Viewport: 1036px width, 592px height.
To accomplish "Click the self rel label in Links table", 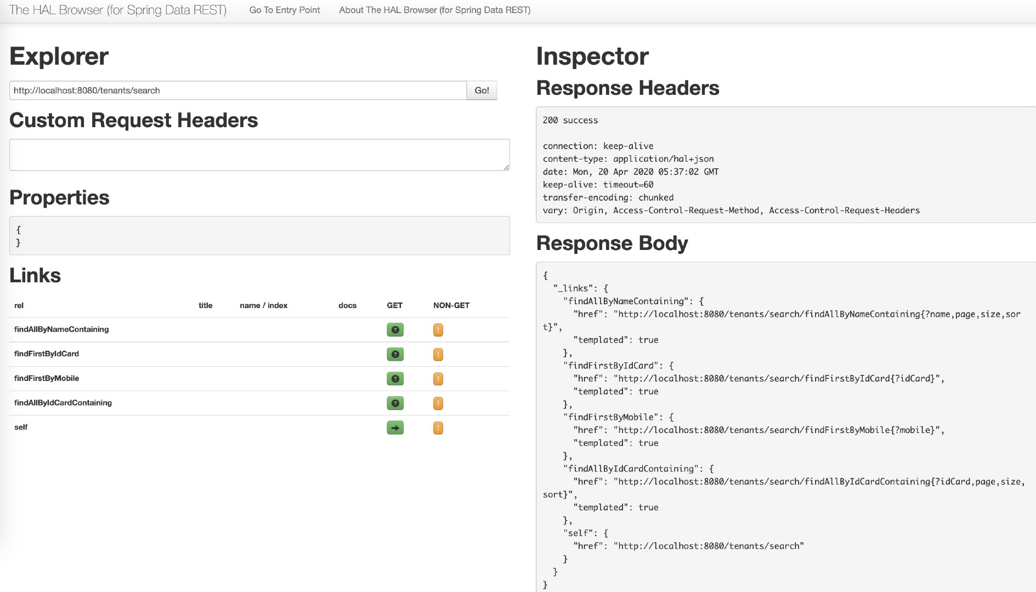I will tap(21, 428).
